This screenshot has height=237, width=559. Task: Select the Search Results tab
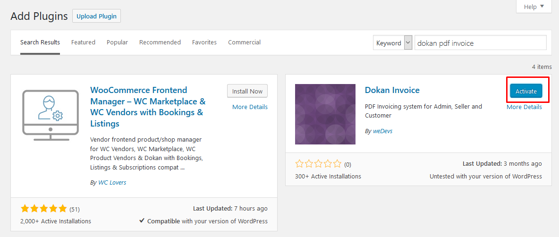click(40, 42)
